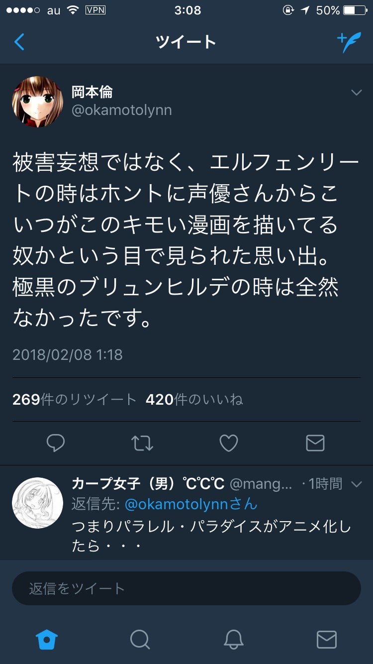Open the compose new tweet icon

(x=349, y=43)
